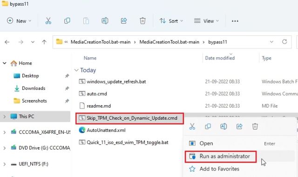Image resolution: width=298 pixels, height=177 pixels.
Task: Expand This PC tree node
Action: coord(5,116)
